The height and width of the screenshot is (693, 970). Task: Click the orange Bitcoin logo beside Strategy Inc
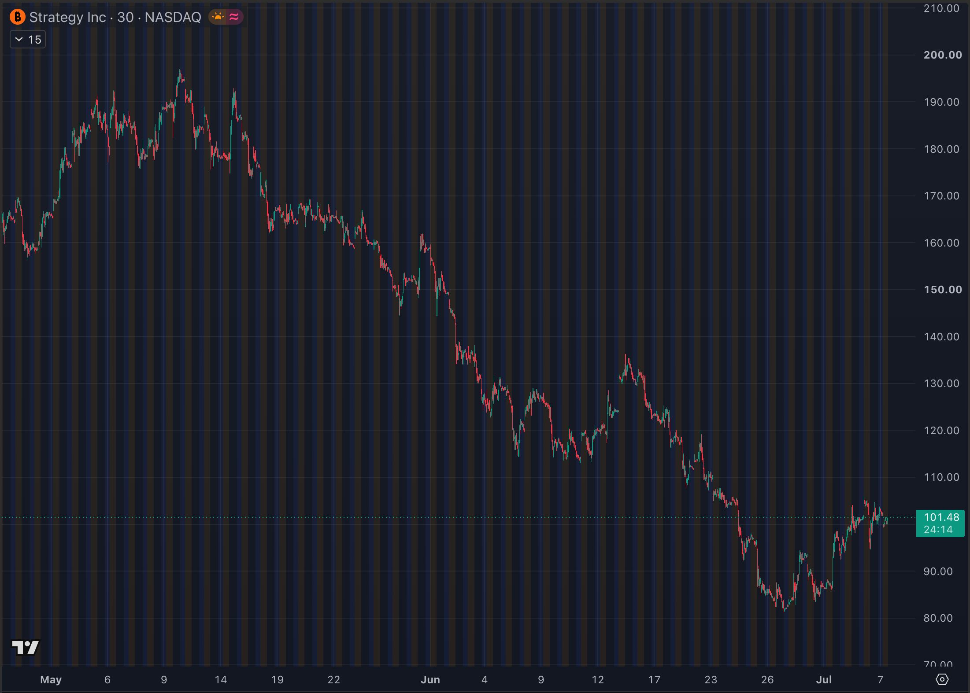[18, 17]
